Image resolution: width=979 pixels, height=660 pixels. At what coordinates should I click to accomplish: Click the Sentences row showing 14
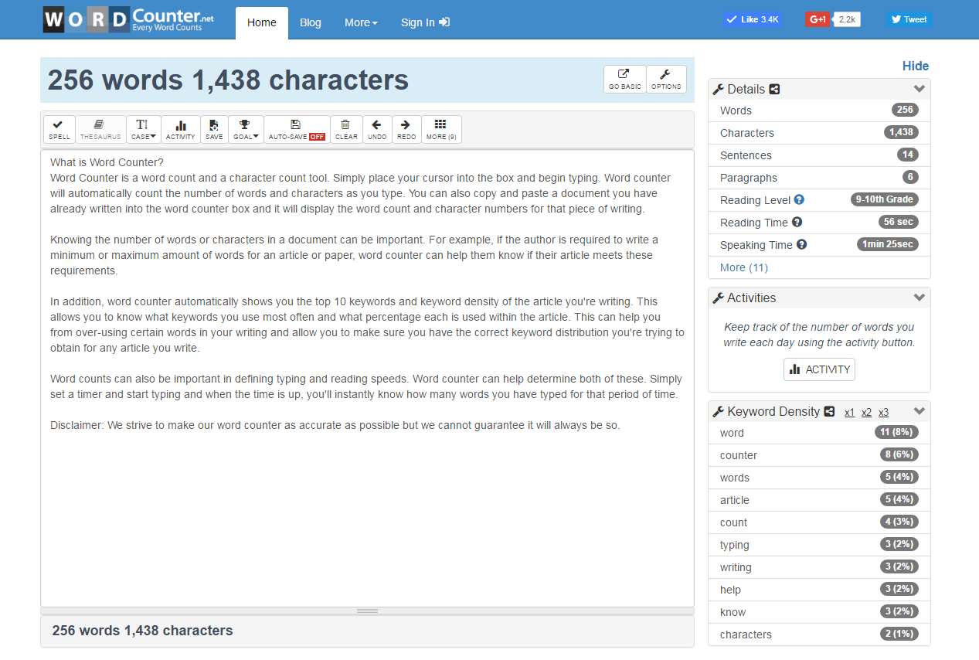coord(819,155)
